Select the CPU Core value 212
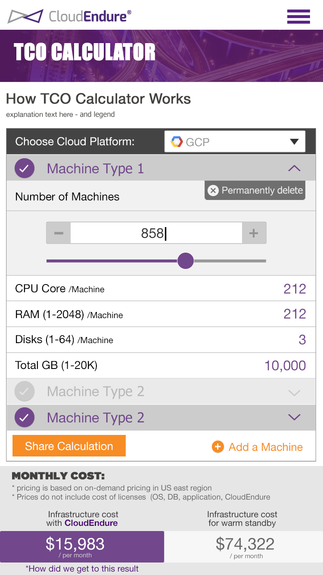This screenshot has height=575, width=323. [295, 289]
